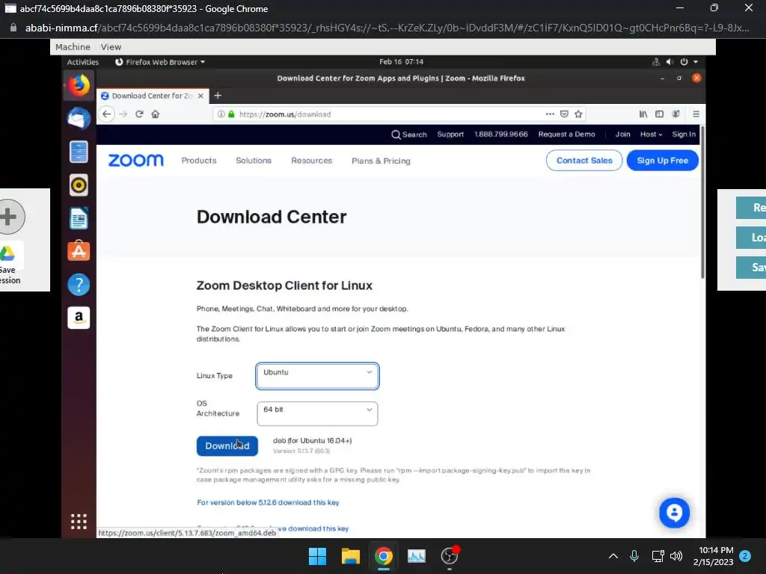Viewport: 766px width, 574px height.
Task: Open the Files manager in the dock
Action: pos(79,152)
